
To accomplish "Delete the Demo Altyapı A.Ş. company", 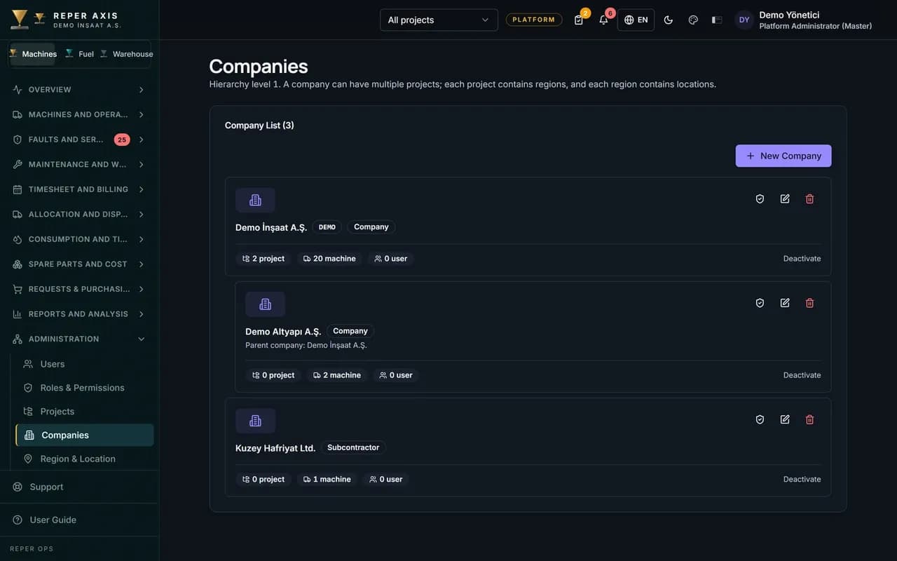I will pos(810,303).
